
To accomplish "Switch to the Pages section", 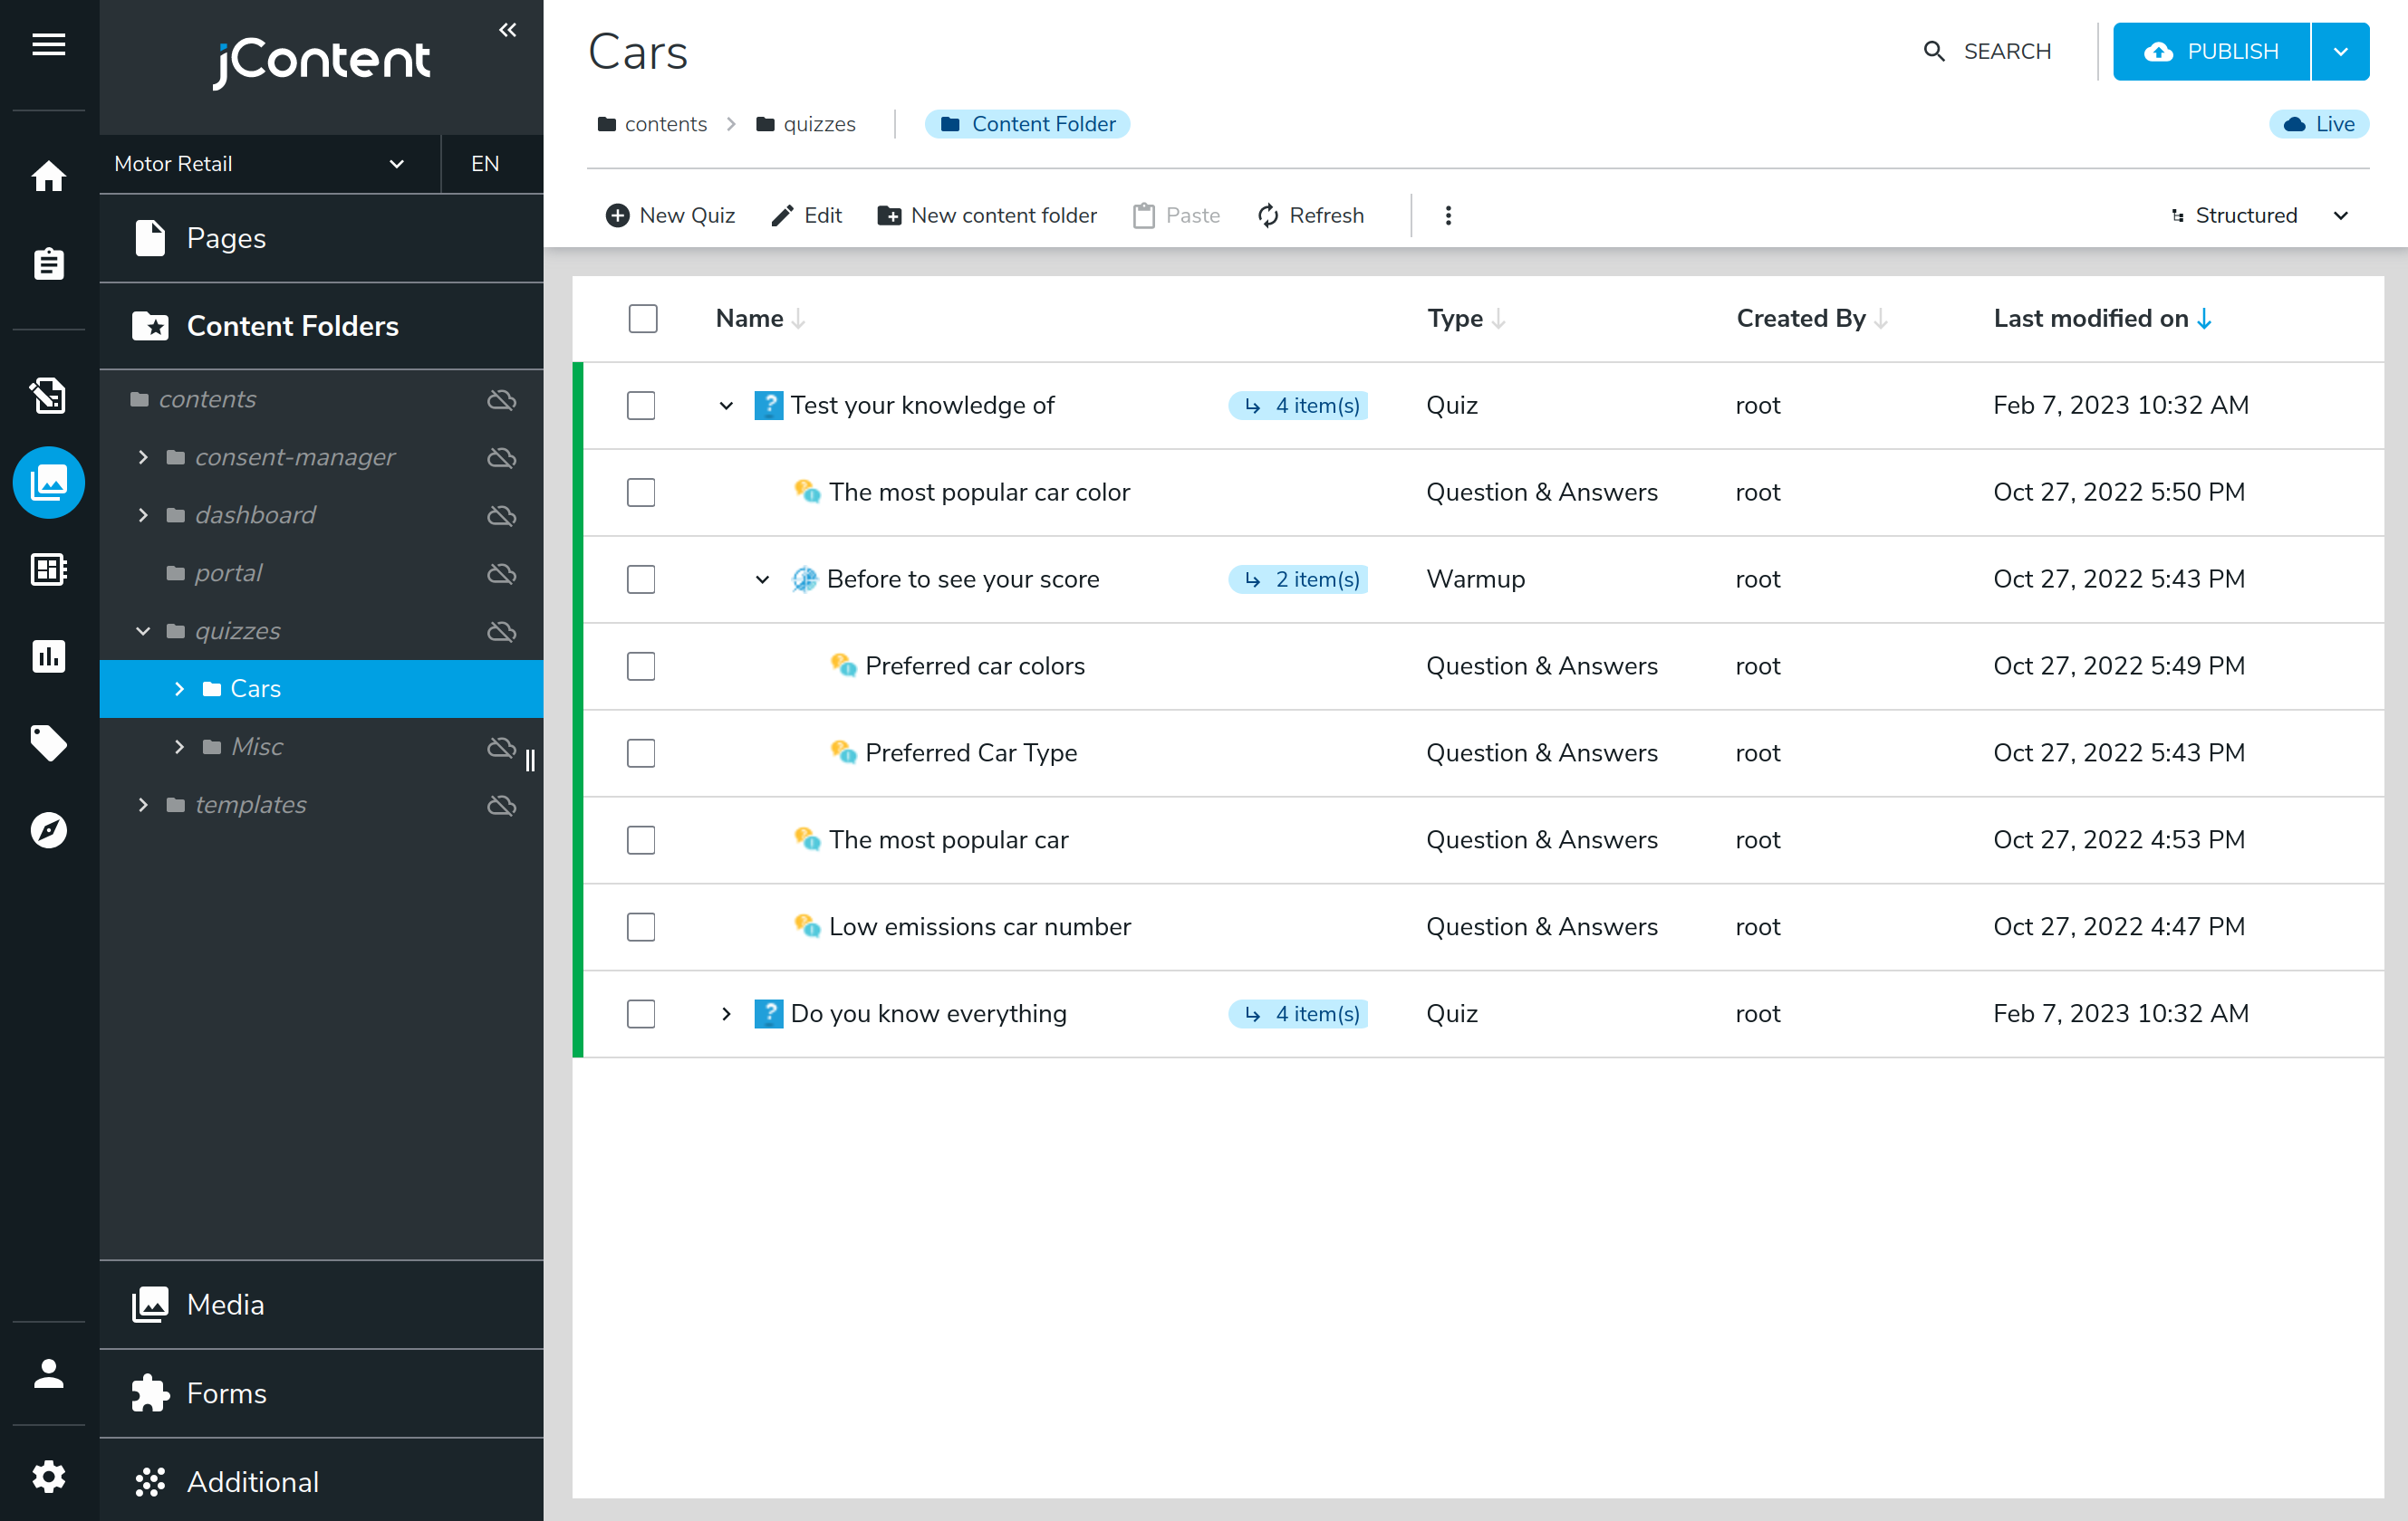I will point(225,238).
